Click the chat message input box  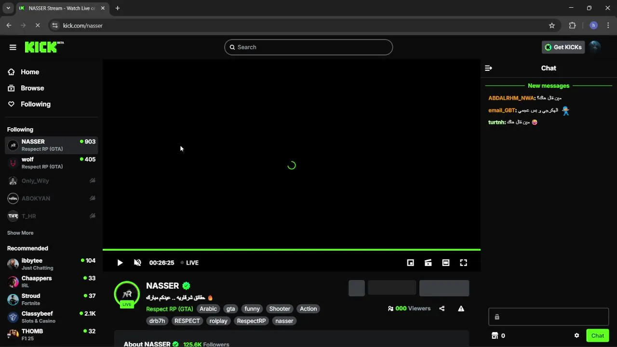click(x=549, y=317)
